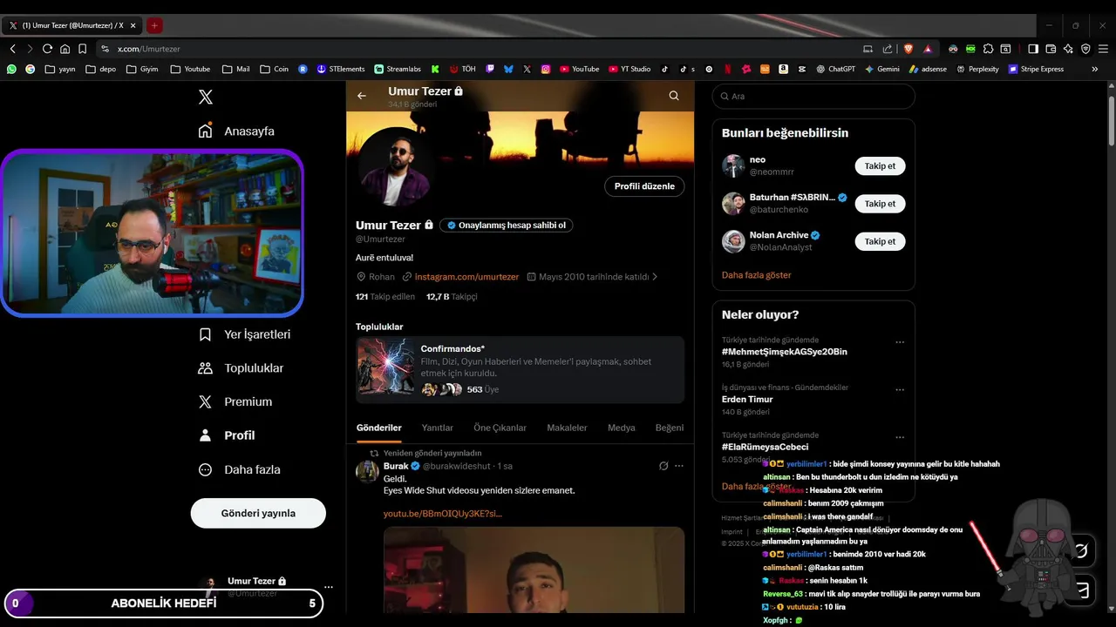Open options for #MehmetŞimşekAGSye20Bin trend
This screenshot has width=1116, height=627.
click(900, 342)
